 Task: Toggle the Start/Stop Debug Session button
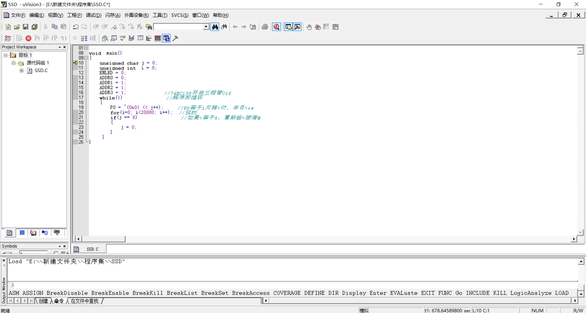pos(276,27)
